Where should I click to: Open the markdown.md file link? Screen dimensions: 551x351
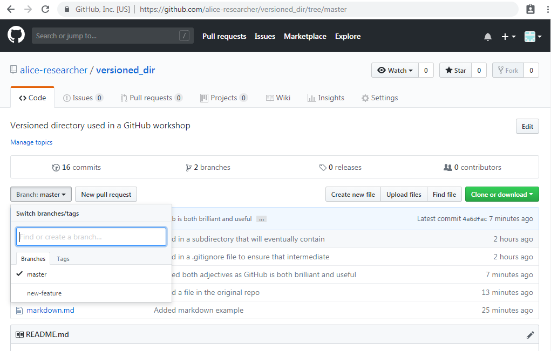pos(50,310)
